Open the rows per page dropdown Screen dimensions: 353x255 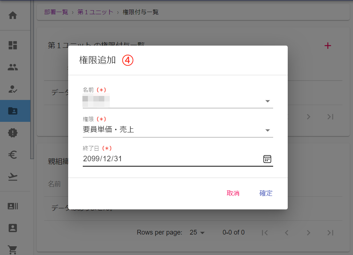(198, 232)
